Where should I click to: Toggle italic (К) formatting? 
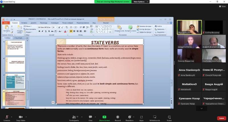coord(42,31)
